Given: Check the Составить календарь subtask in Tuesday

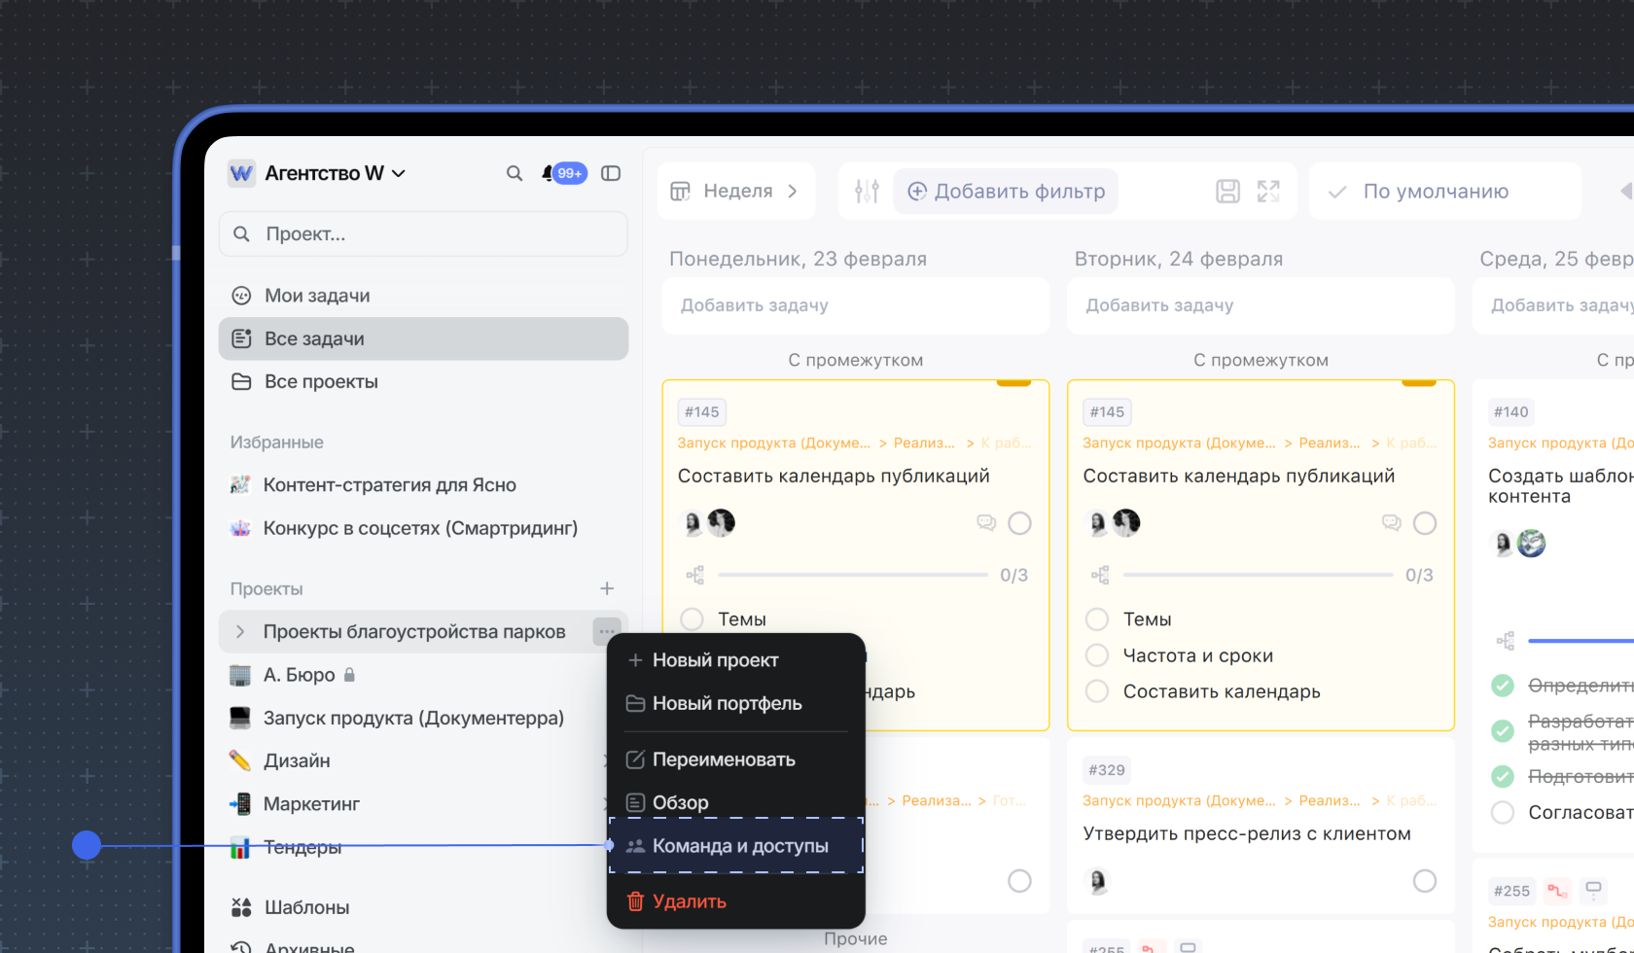Looking at the screenshot, I should [x=1097, y=691].
